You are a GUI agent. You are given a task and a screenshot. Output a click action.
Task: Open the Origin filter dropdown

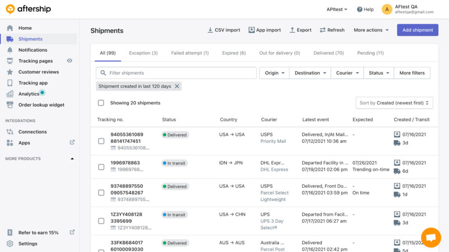pos(274,73)
